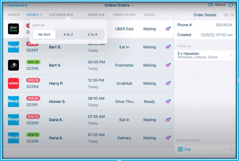This screenshot has height=161, width=239.
Task: Click Bart S. on order 32296
Action: pyautogui.click(x=55, y=65)
